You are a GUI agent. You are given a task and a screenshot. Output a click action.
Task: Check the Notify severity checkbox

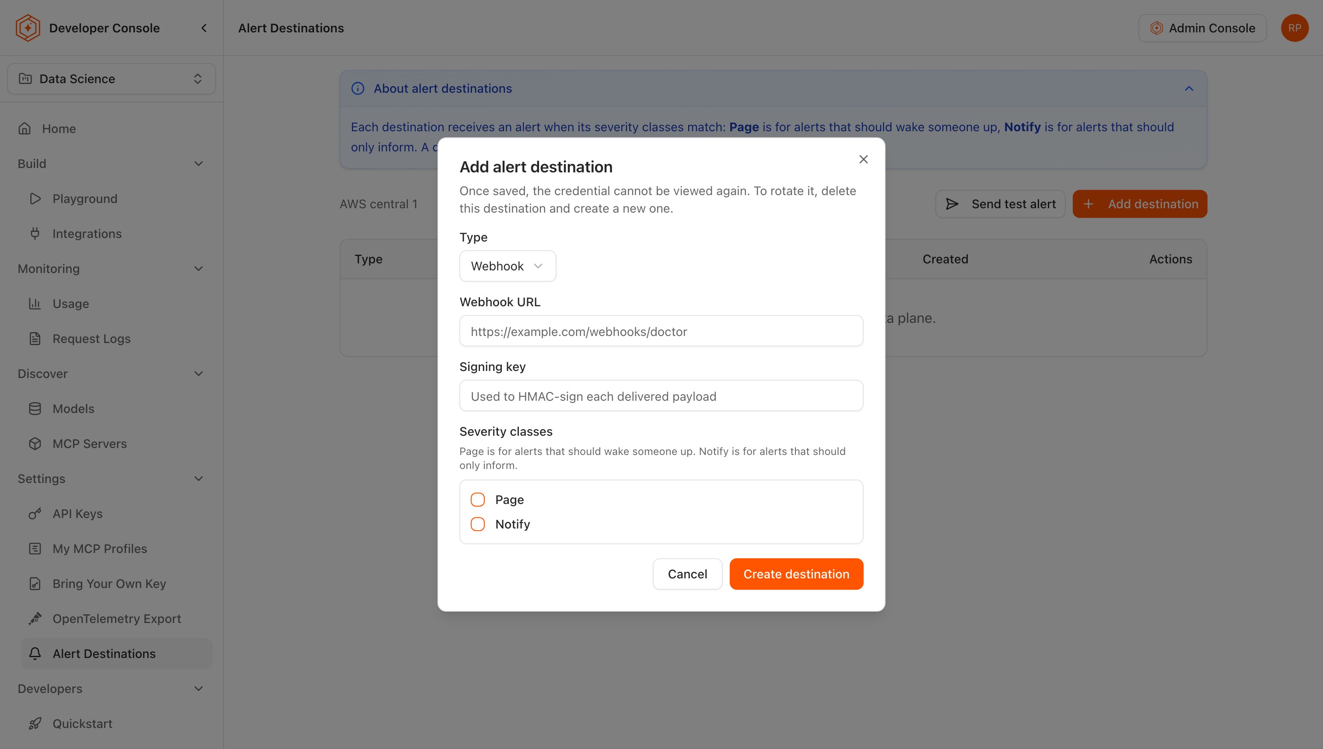tap(478, 524)
